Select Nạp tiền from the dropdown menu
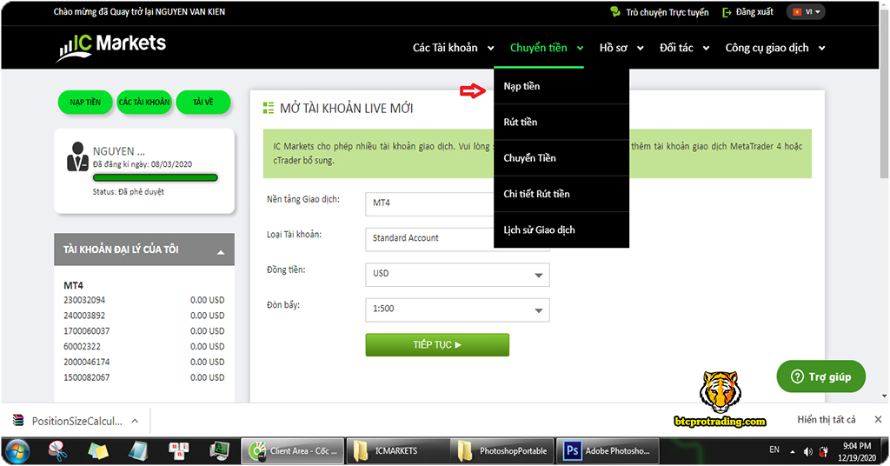Image resolution: width=890 pixels, height=466 pixels. tap(561, 86)
